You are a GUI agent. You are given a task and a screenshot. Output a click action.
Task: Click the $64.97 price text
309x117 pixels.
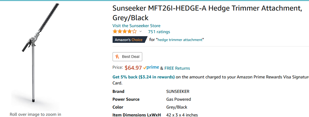pyautogui.click(x=133, y=68)
